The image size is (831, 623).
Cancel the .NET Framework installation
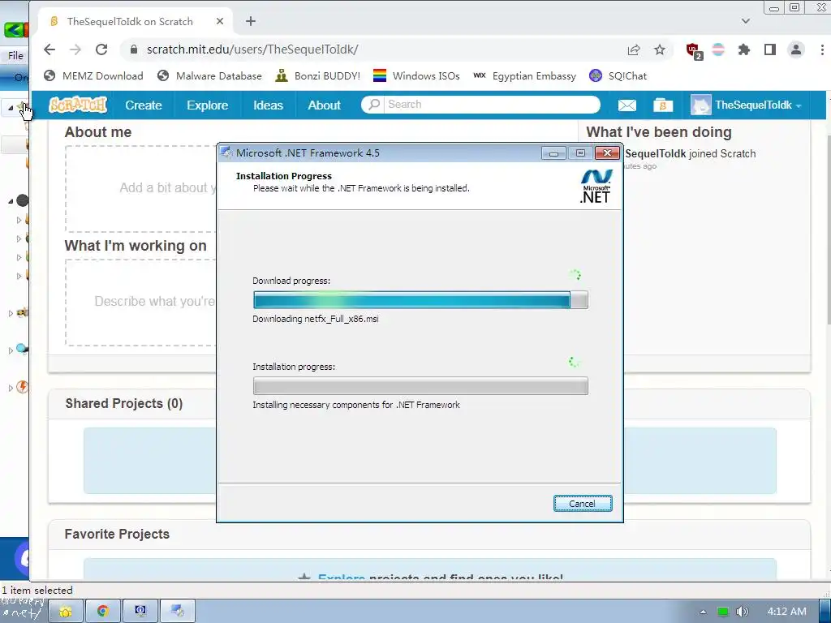click(x=583, y=503)
